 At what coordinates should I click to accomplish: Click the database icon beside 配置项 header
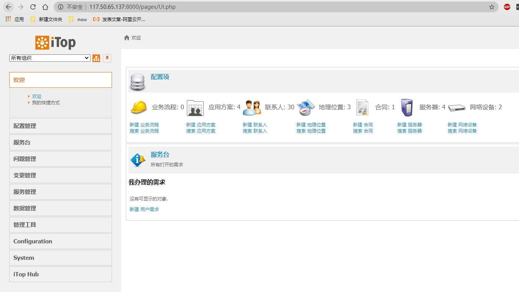(138, 82)
